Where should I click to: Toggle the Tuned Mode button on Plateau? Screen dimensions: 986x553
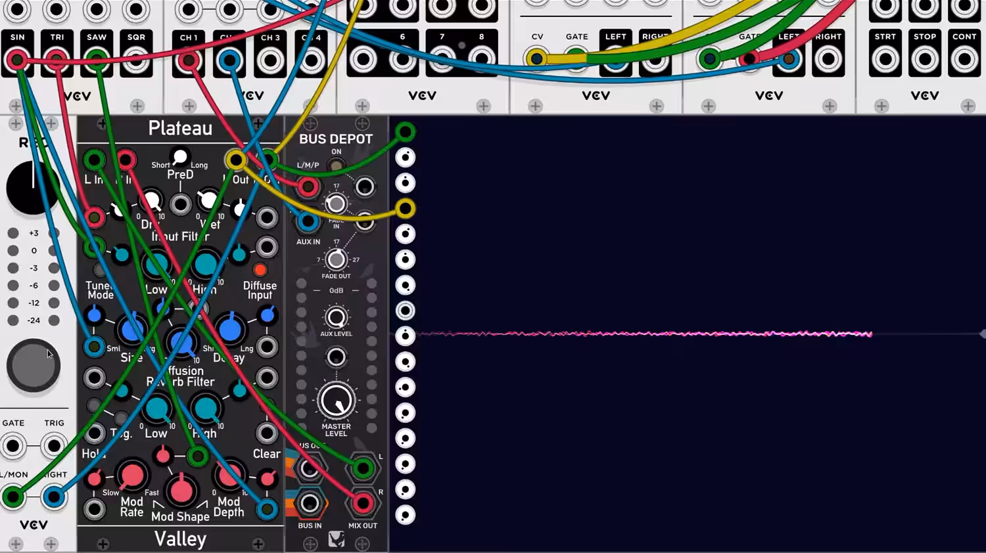(x=100, y=271)
